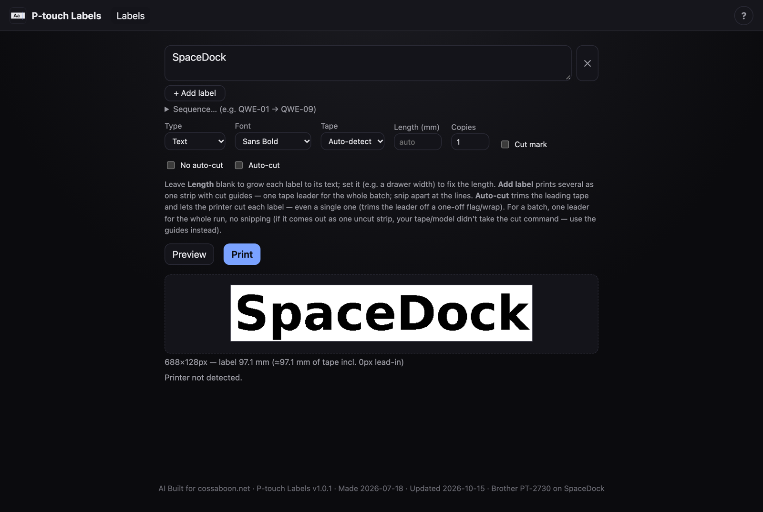Open the Font dropdown set to Sans Bold

pyautogui.click(x=273, y=141)
